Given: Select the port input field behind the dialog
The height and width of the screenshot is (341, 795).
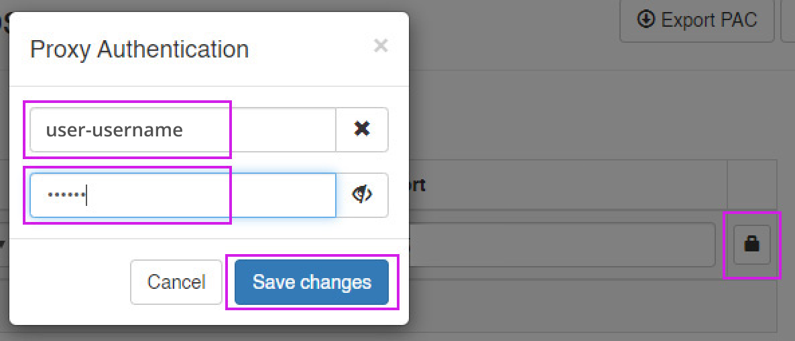Looking at the screenshot, I should pos(563,245).
